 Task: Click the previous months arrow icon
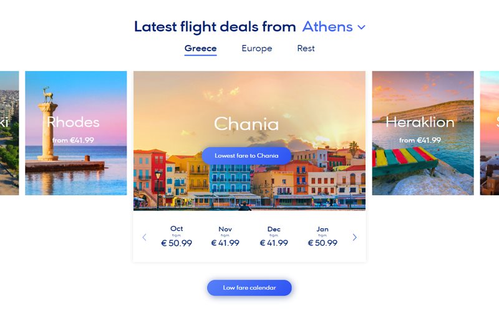coord(144,237)
